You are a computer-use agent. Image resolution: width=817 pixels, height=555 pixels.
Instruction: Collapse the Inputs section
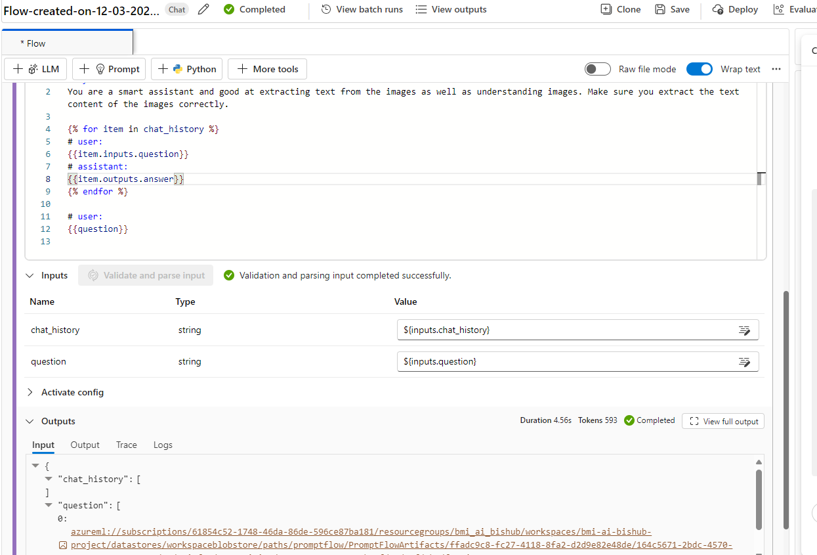point(30,275)
